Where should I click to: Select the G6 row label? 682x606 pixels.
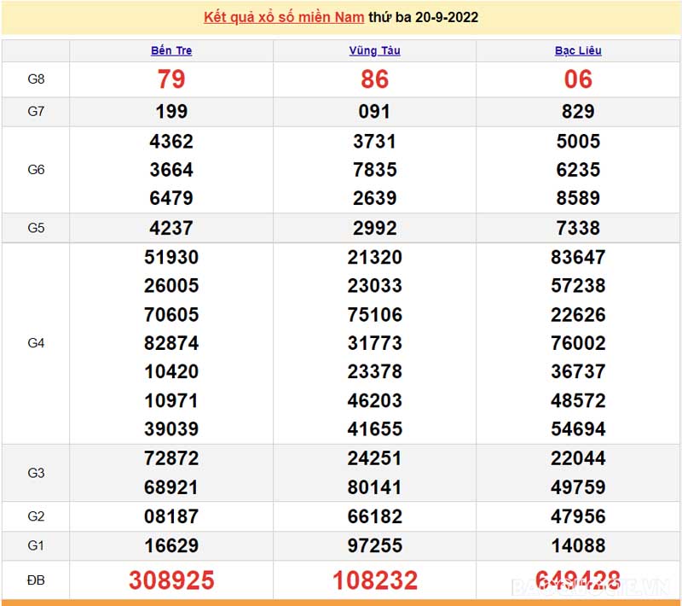click(x=36, y=169)
